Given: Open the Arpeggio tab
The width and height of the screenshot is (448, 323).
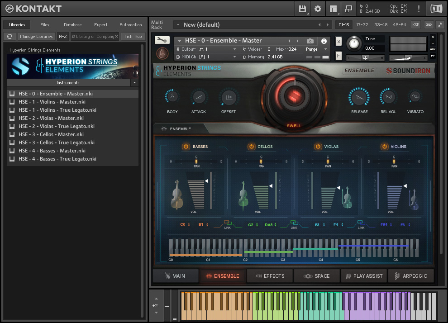Looking at the screenshot, I should [411, 276].
